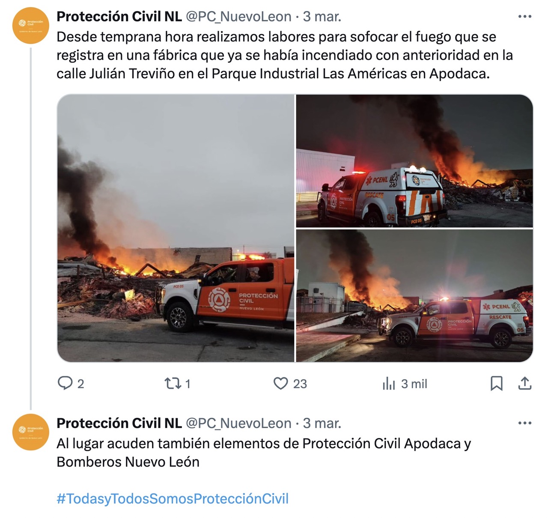Open the 3 mar. timestamp of second tweet
This screenshot has width=548, height=518.
322,423
